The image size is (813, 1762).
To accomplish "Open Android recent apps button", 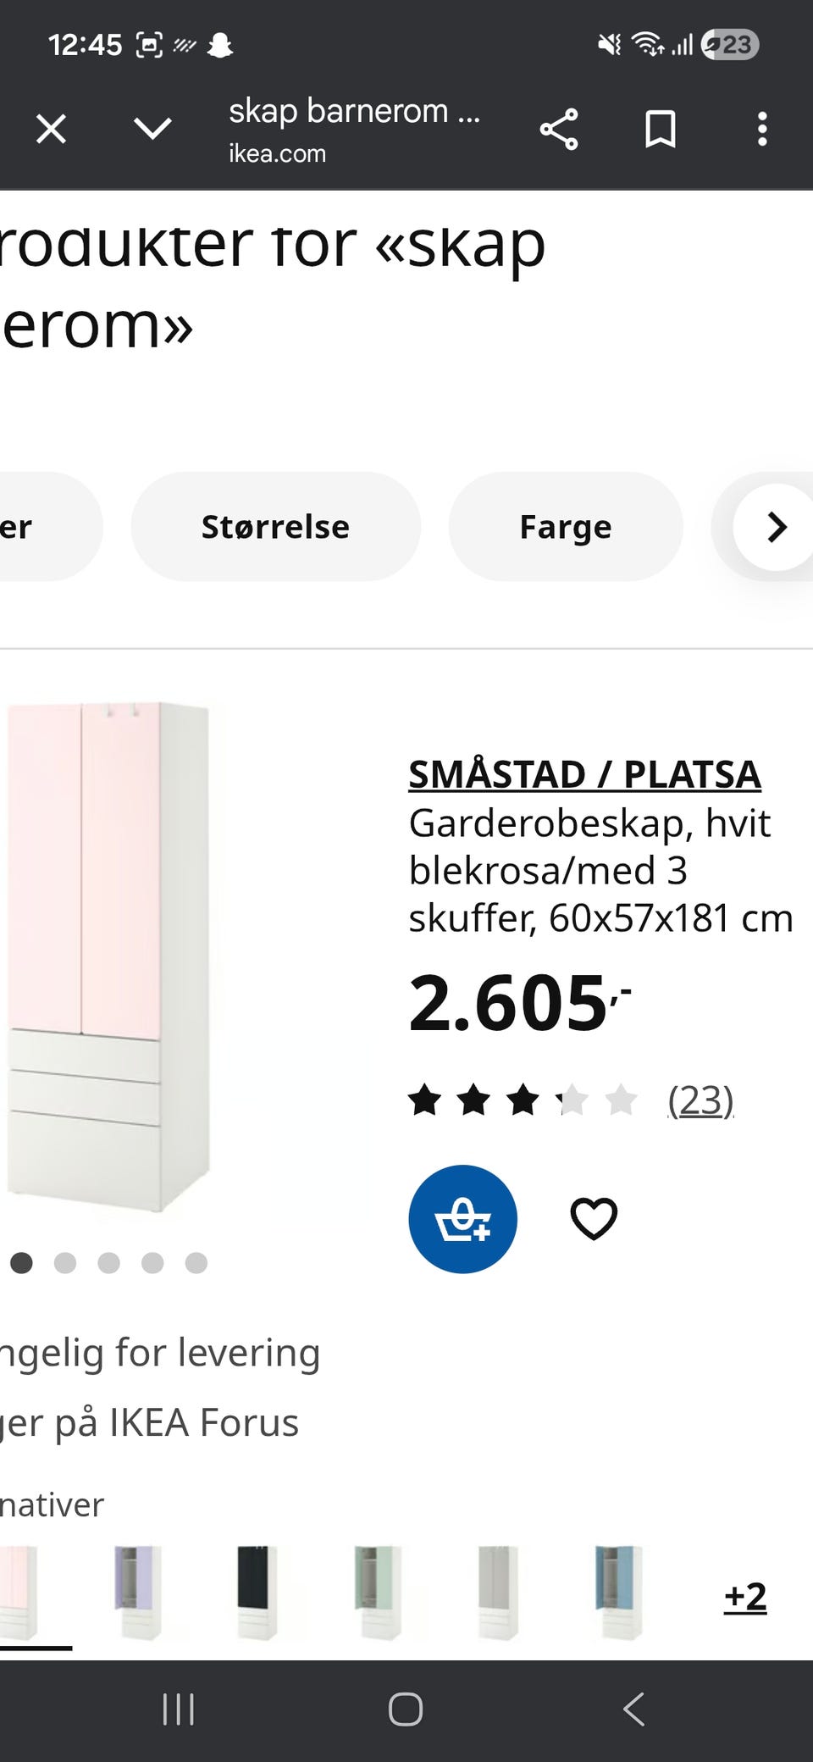I will (179, 1709).
